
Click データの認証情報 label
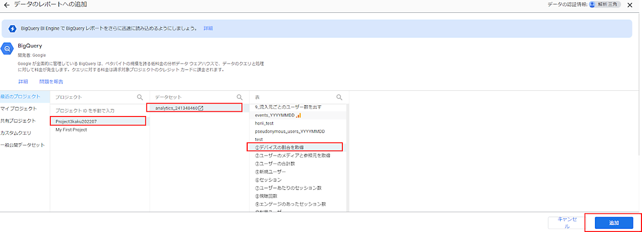[x=568, y=4]
